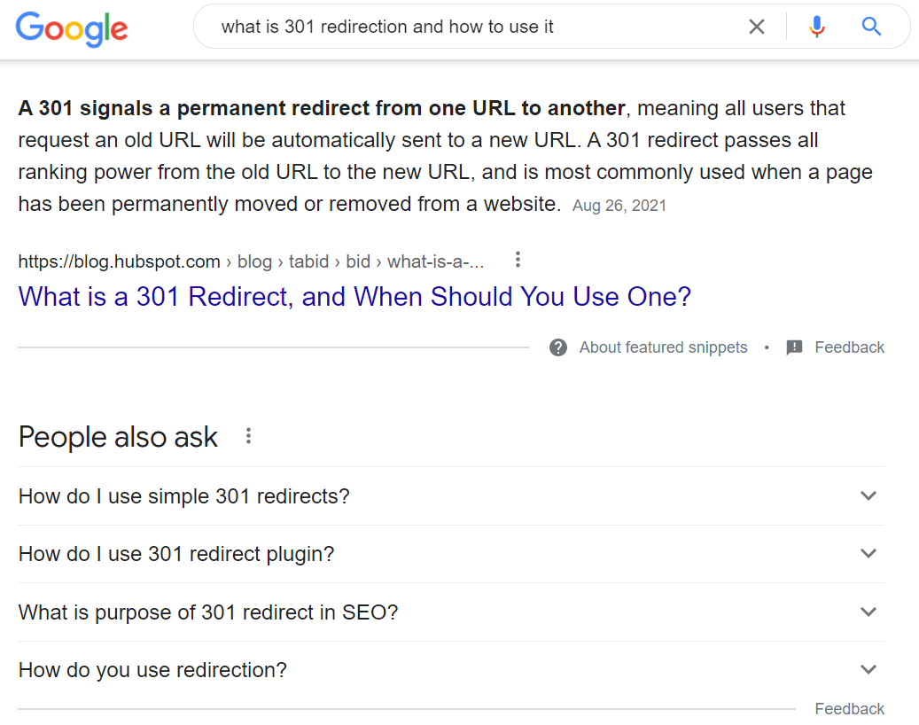Open 'What is a 301 Redirect' result link

(354, 297)
